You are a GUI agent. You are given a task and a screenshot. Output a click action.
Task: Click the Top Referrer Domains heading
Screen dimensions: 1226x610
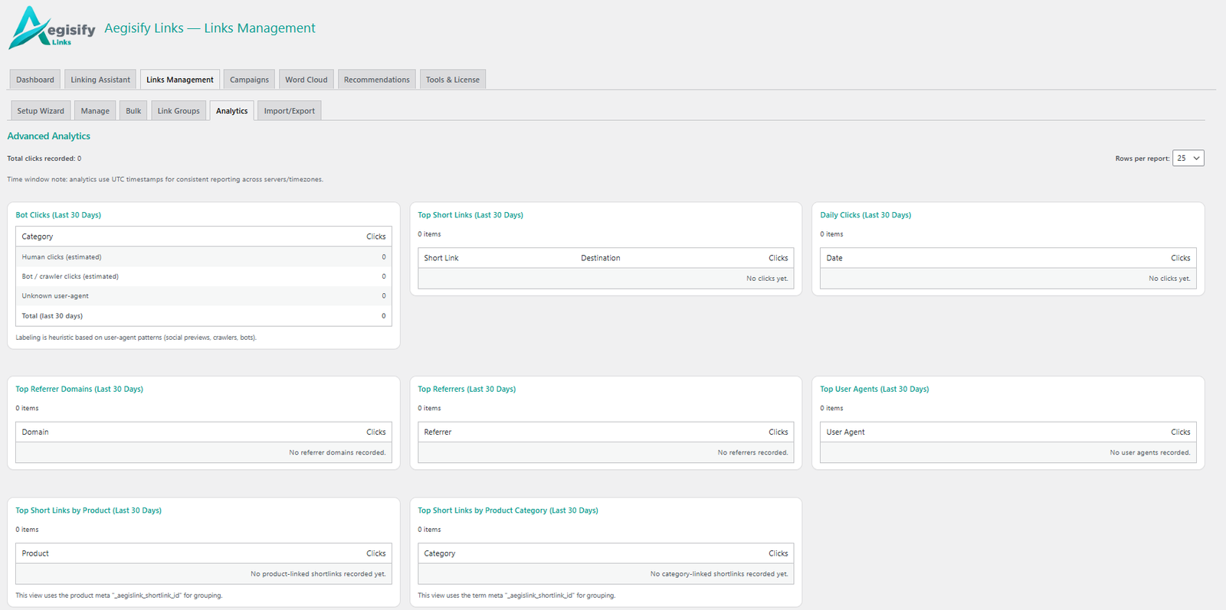79,389
